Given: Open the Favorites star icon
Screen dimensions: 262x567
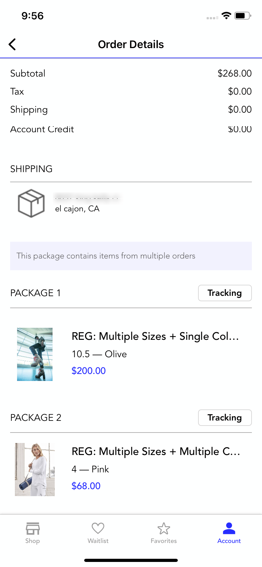Looking at the screenshot, I should click(164, 528).
